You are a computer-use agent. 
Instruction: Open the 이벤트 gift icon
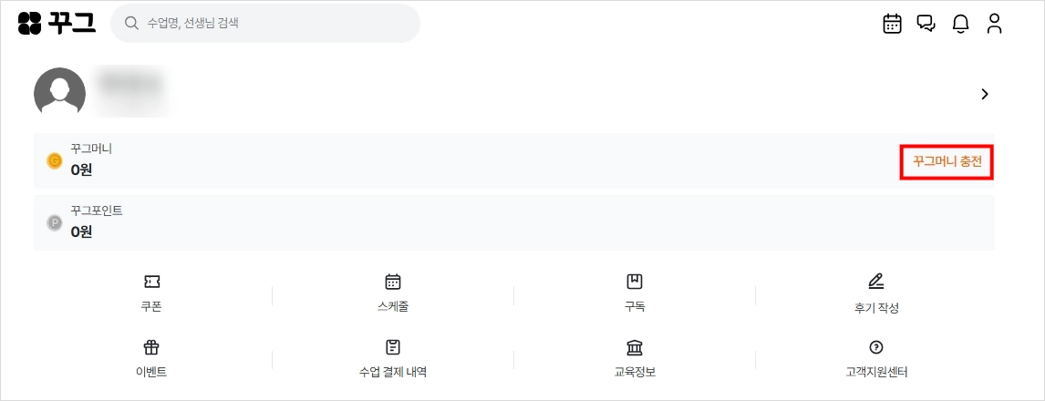pyautogui.click(x=151, y=347)
